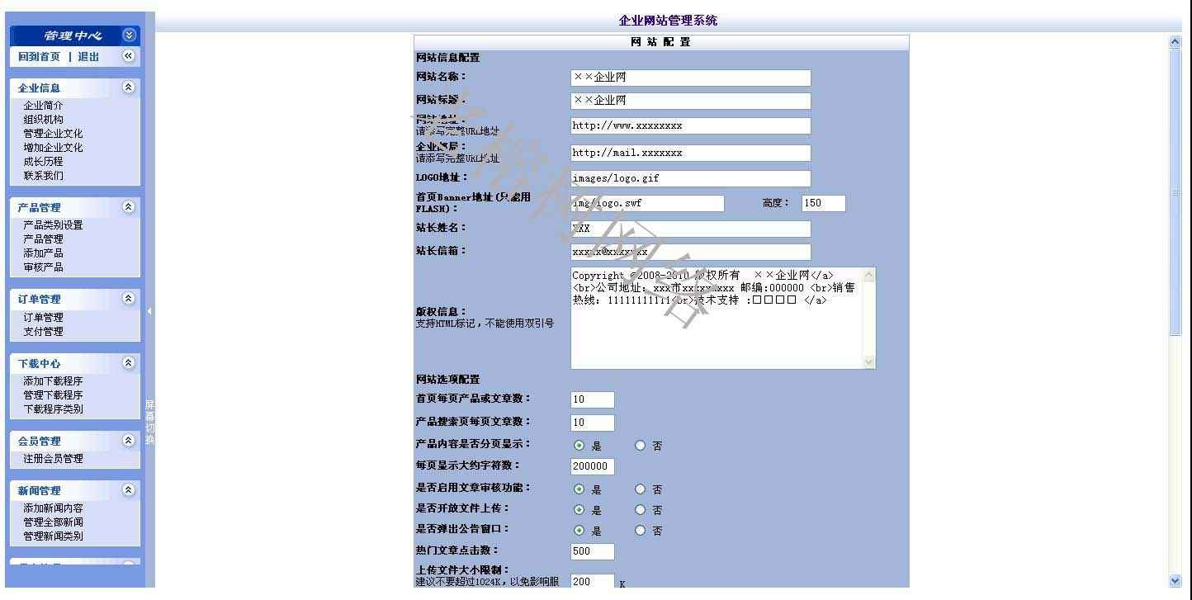1192x600 pixels.
Task: Focus the 网站名称 input field
Action: coord(691,78)
